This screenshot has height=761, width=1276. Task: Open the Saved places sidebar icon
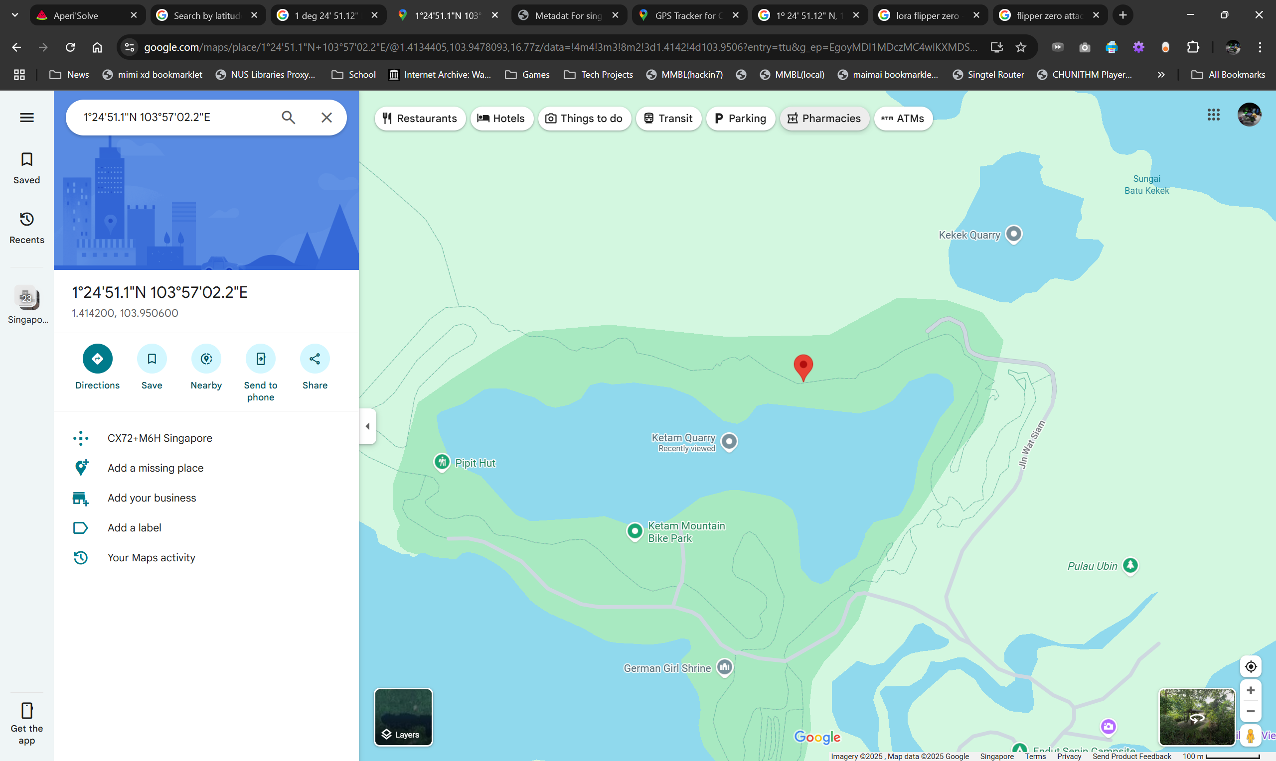[x=27, y=167]
